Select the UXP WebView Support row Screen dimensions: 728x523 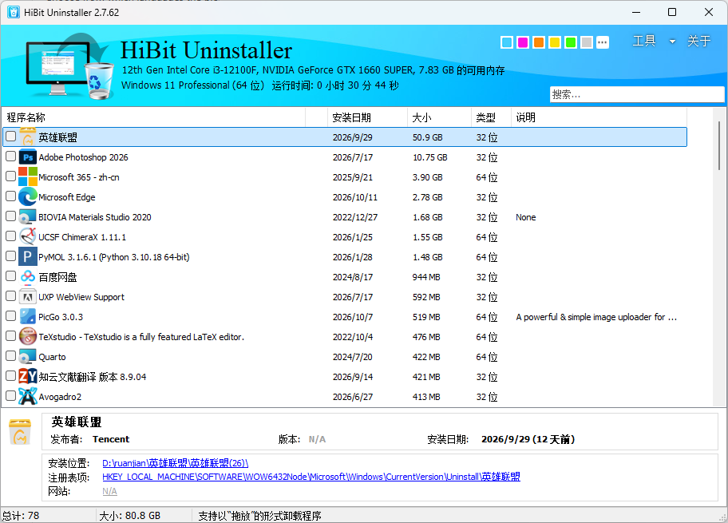345,297
